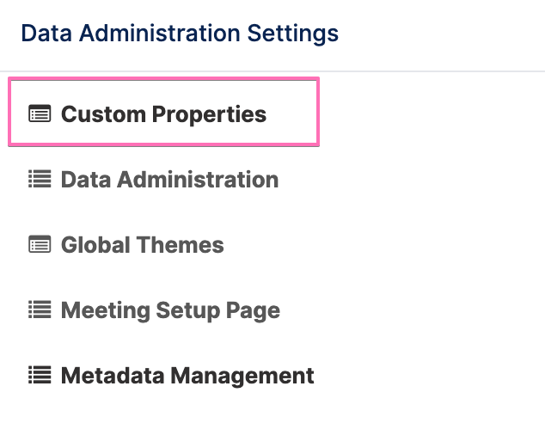Click the word Properties in the highlighted item
This screenshot has width=545, height=423.
[209, 114]
